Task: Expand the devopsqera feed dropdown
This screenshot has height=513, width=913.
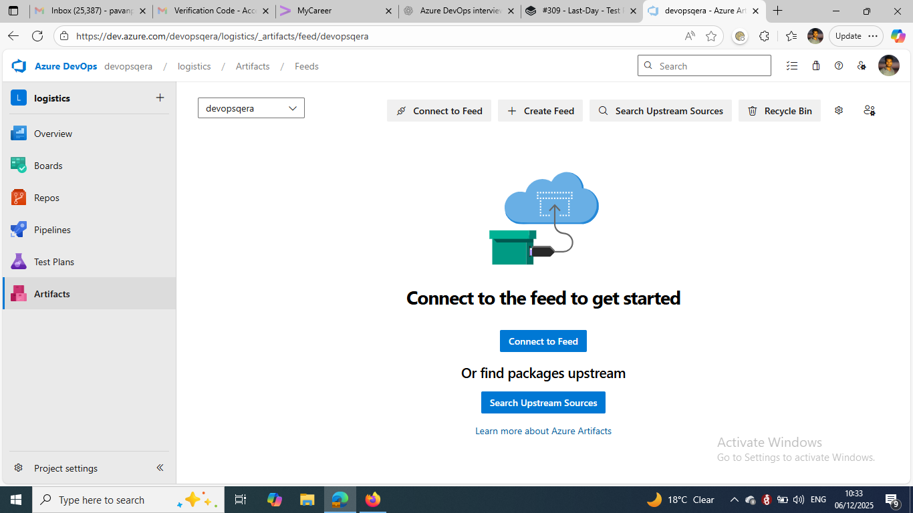Action: coord(251,108)
